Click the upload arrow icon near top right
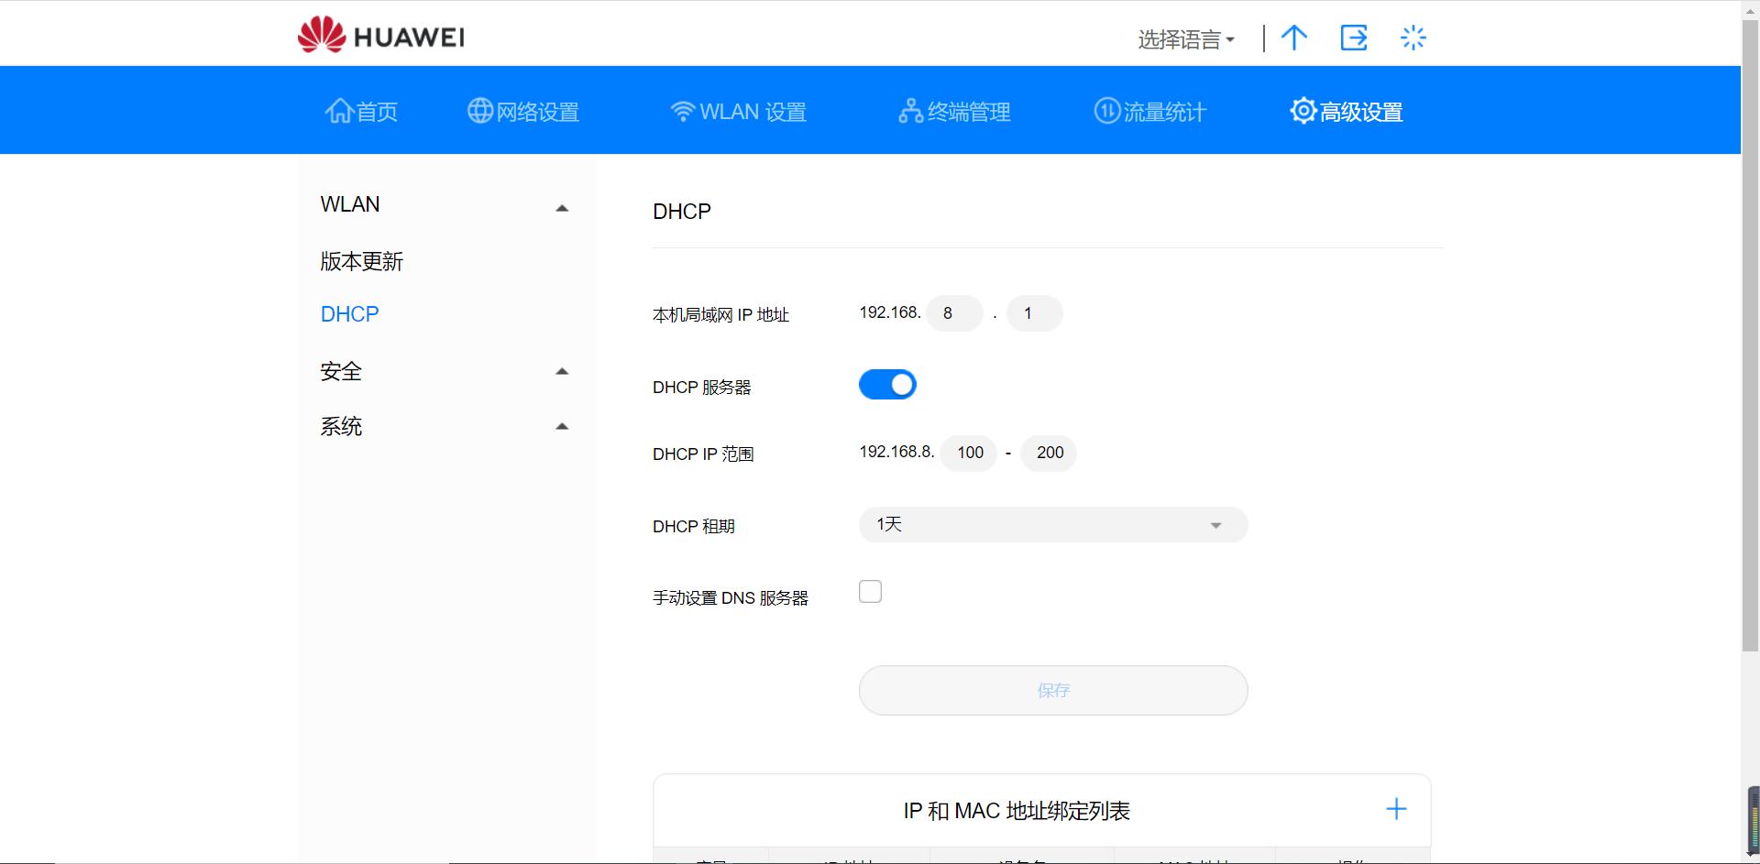Screen dimensions: 1760x864 pyautogui.click(x=1294, y=38)
